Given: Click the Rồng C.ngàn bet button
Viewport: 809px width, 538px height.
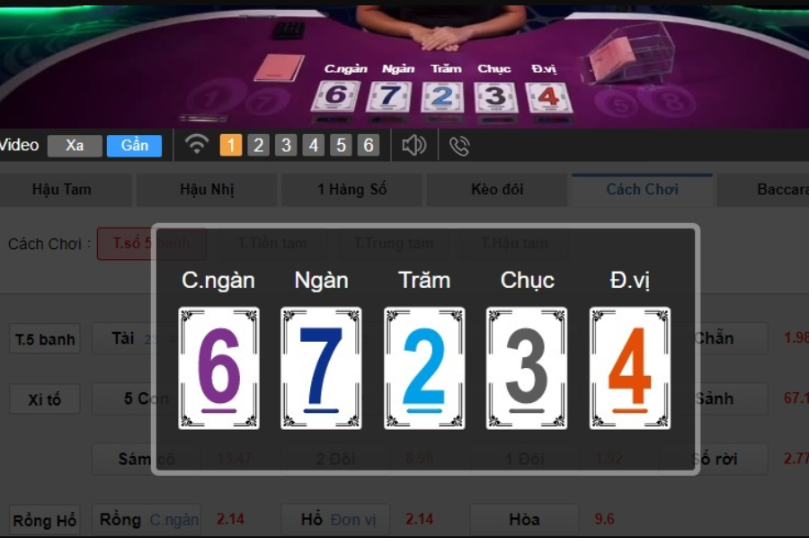Looking at the screenshot, I should [147, 519].
